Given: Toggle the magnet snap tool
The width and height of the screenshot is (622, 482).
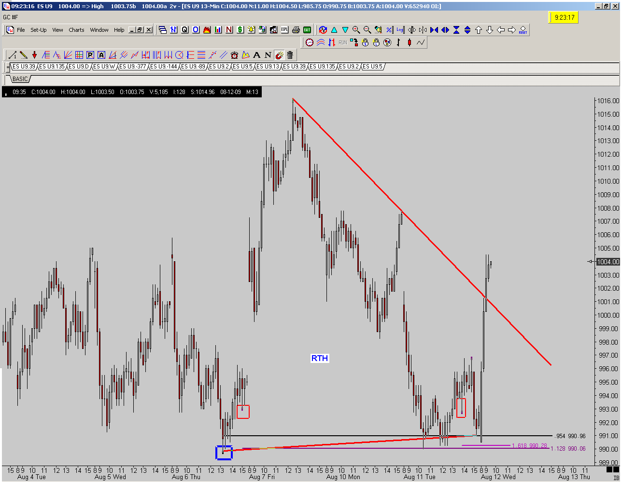Looking at the screenshot, I should point(279,55).
